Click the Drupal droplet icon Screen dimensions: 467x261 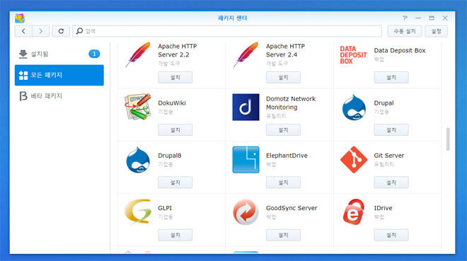[354, 107]
